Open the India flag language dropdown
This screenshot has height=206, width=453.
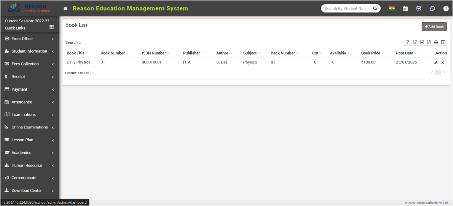[x=392, y=9]
